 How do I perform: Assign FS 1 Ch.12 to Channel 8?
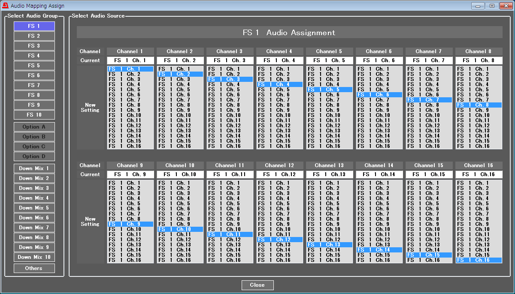point(479,126)
